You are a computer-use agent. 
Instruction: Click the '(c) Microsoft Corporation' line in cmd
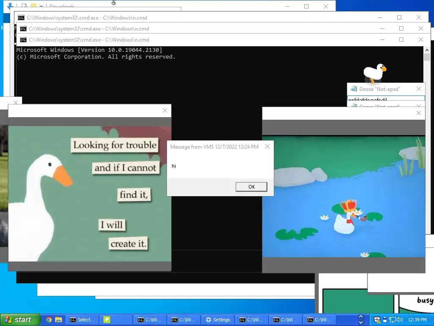click(96, 57)
